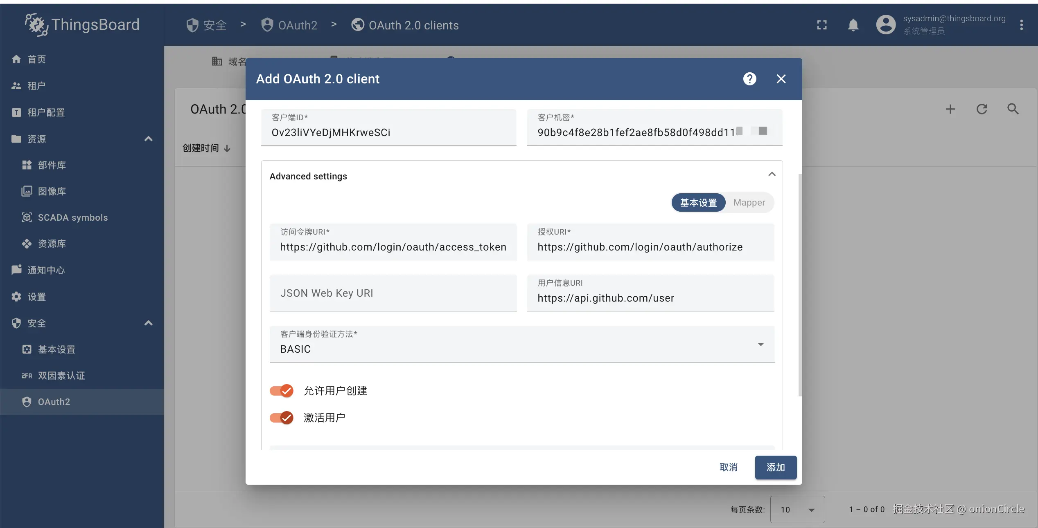Toggle the 允许用户创建 switch

point(282,391)
